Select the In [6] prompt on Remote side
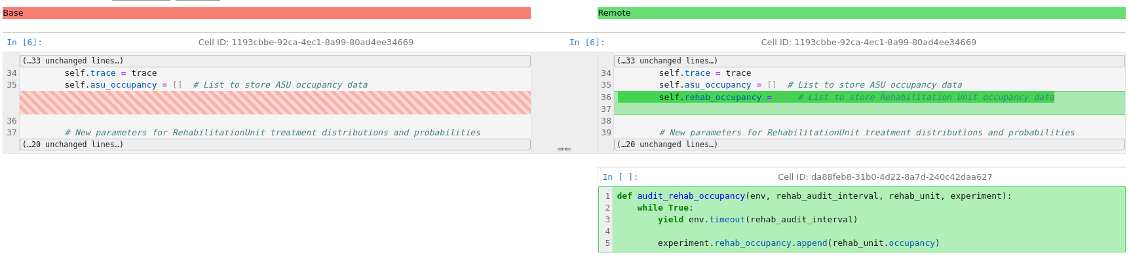 tap(587, 43)
